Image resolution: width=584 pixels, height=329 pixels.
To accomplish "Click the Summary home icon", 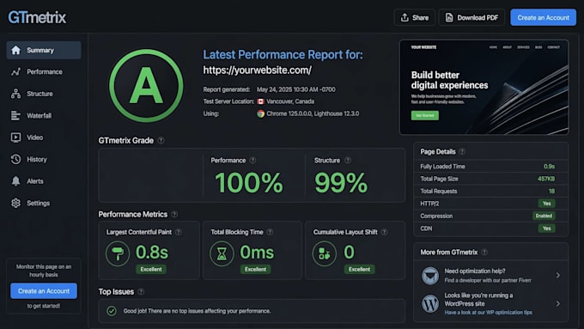I will [15, 50].
